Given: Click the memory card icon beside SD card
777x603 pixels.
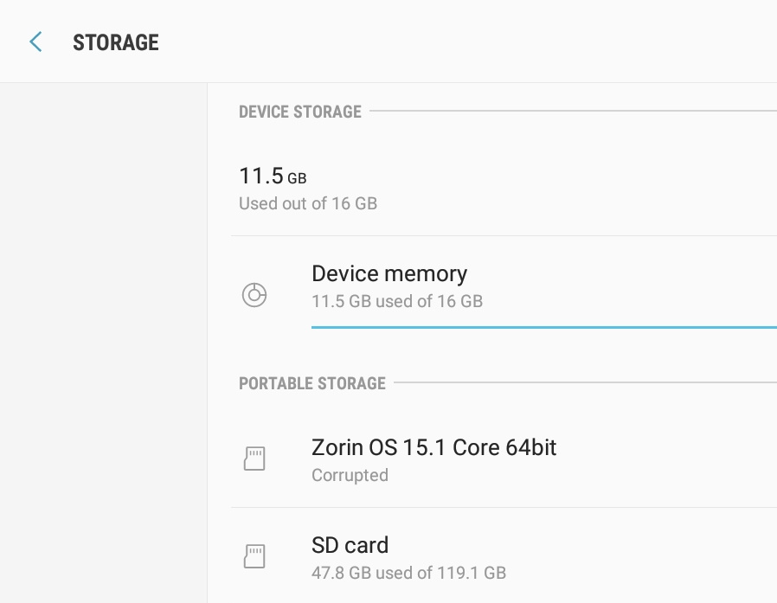Looking at the screenshot, I should [254, 556].
